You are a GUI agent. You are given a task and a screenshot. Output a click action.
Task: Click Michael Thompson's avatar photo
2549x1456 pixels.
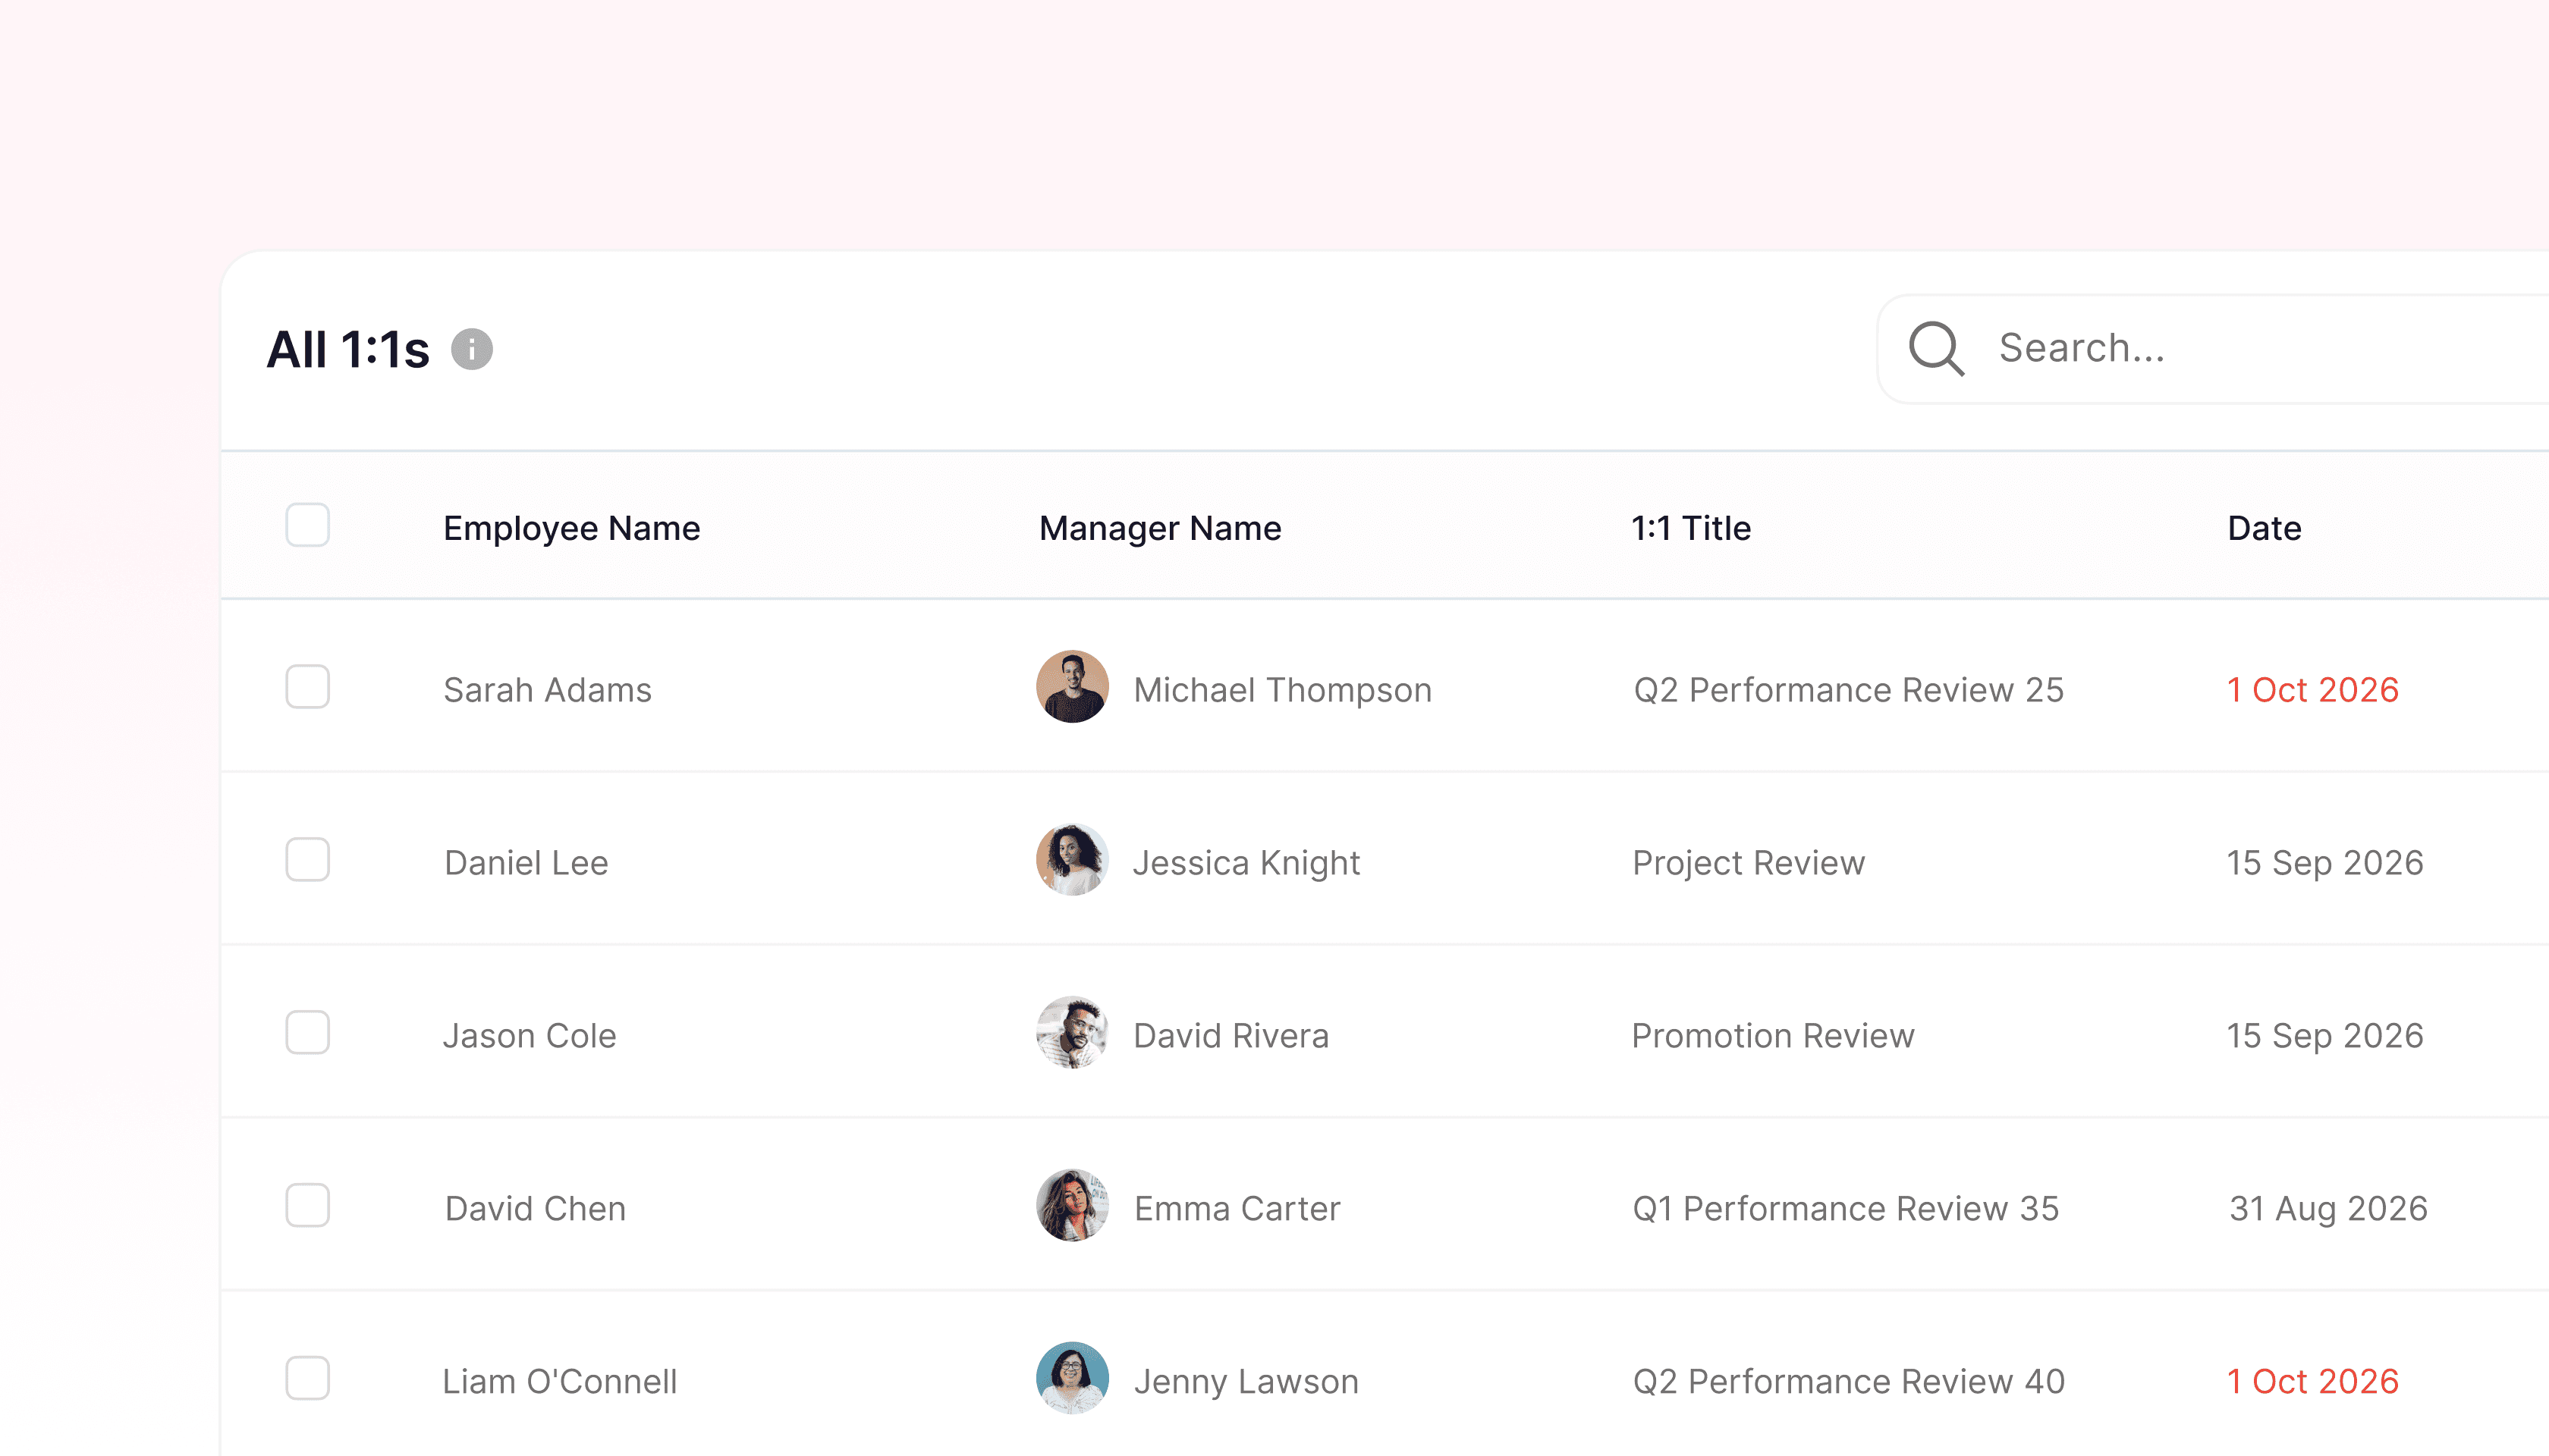tap(1071, 687)
